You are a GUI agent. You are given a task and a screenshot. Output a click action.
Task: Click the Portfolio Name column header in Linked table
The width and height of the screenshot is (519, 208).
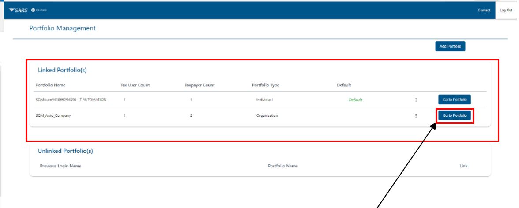click(x=51, y=85)
